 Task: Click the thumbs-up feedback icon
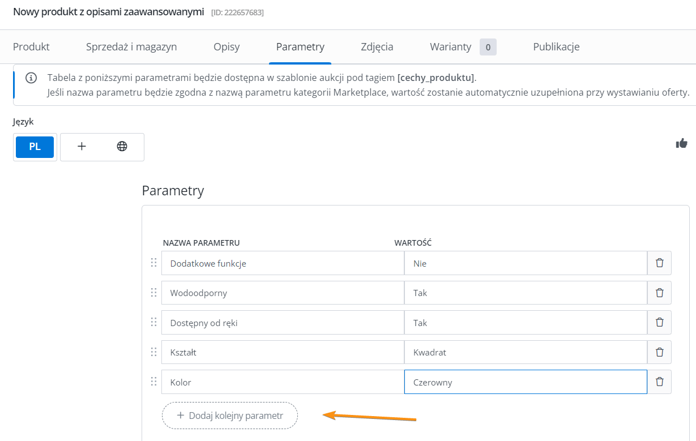681,143
